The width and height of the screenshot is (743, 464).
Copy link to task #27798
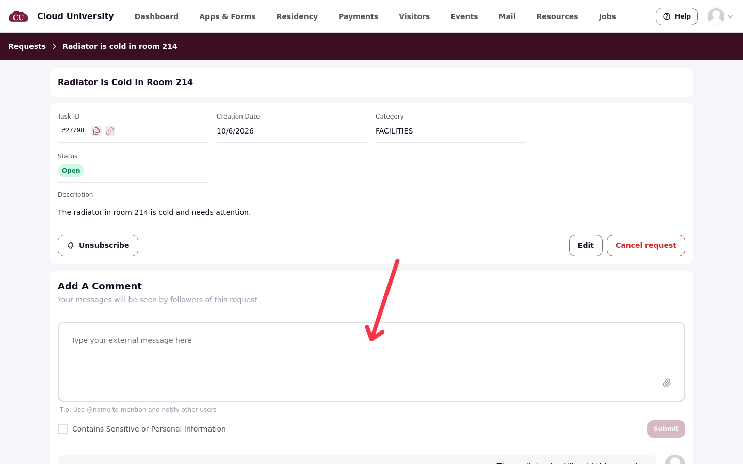pos(110,131)
